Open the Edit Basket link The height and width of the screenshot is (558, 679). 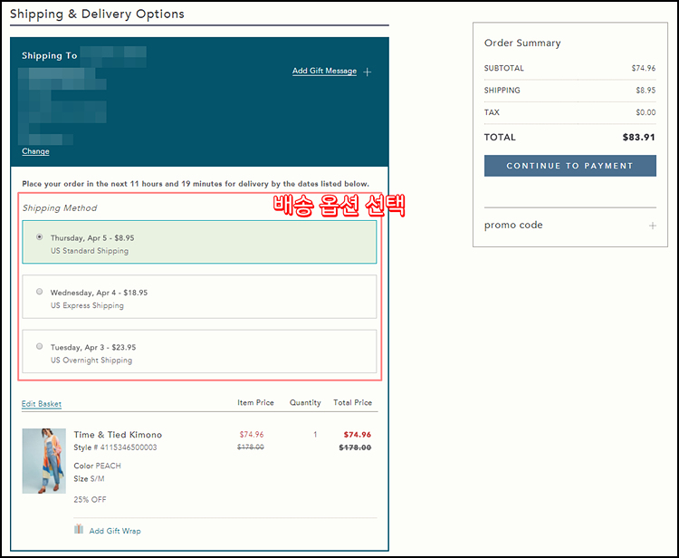point(42,404)
